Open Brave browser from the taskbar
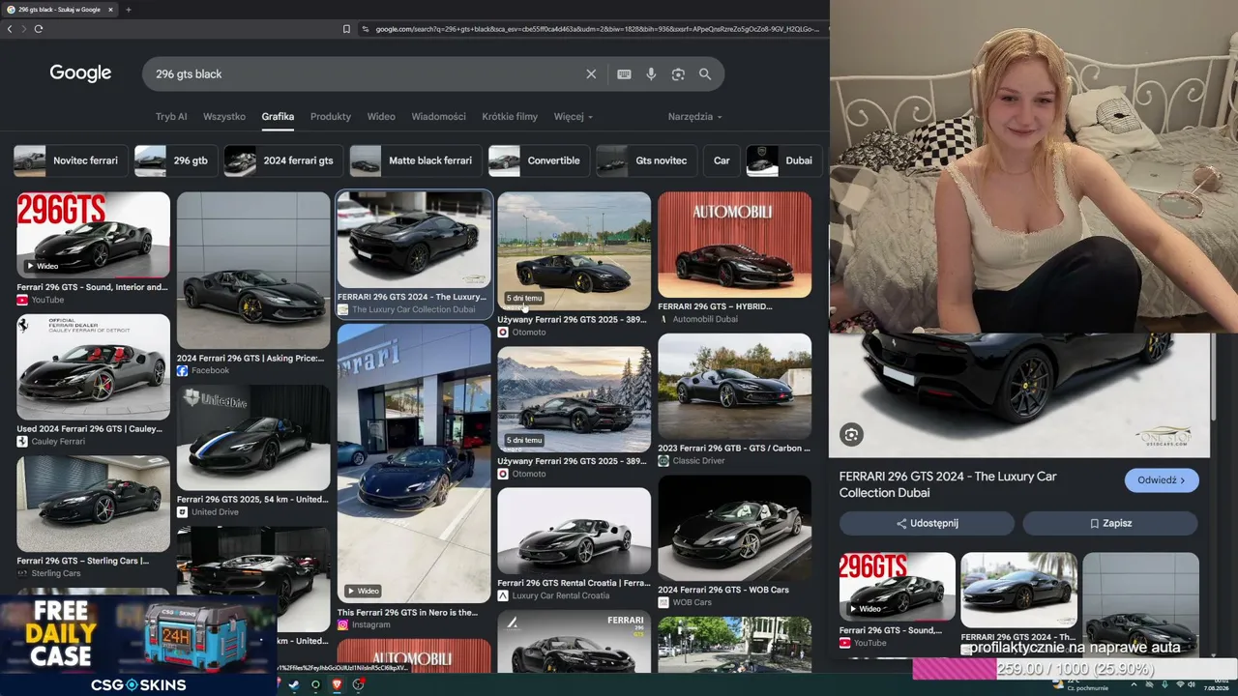This screenshot has height=696, width=1238. [x=337, y=684]
